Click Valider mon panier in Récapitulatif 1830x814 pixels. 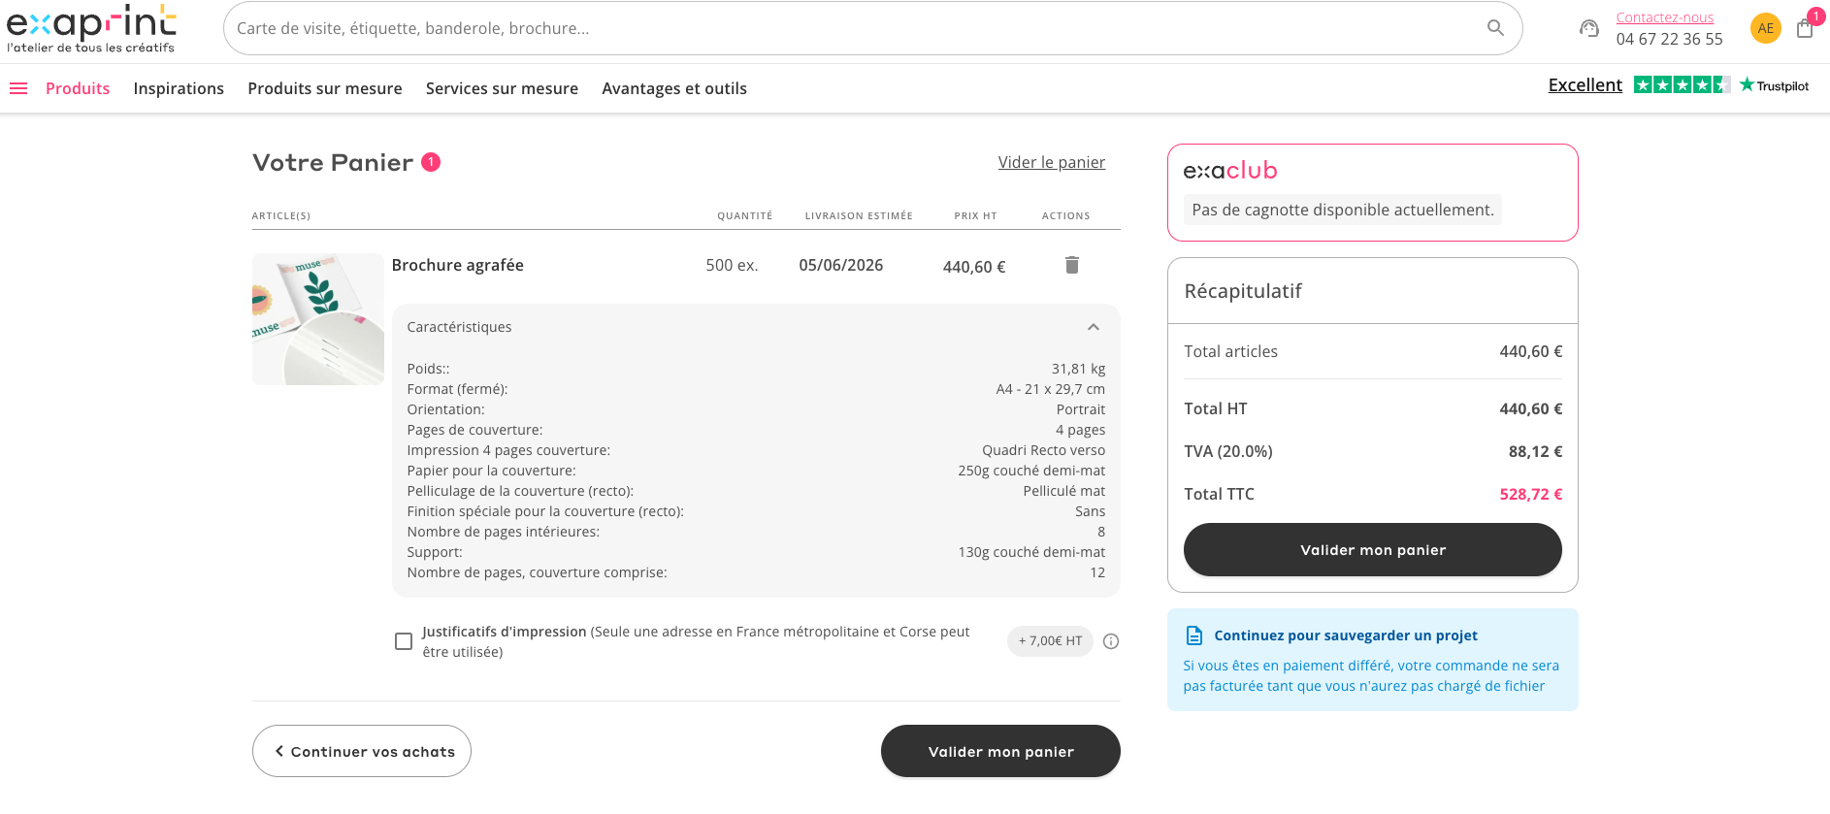tap(1373, 550)
